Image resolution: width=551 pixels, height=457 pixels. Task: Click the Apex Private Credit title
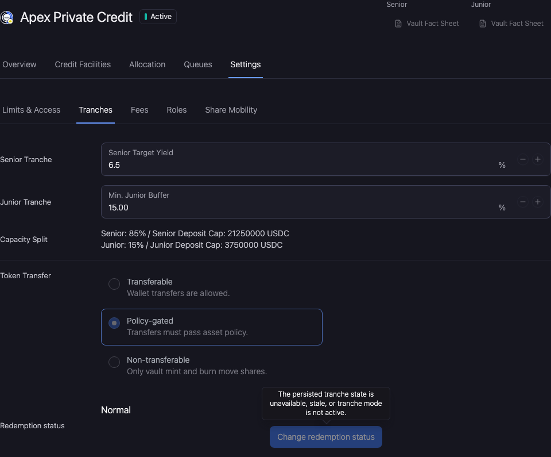click(x=76, y=17)
